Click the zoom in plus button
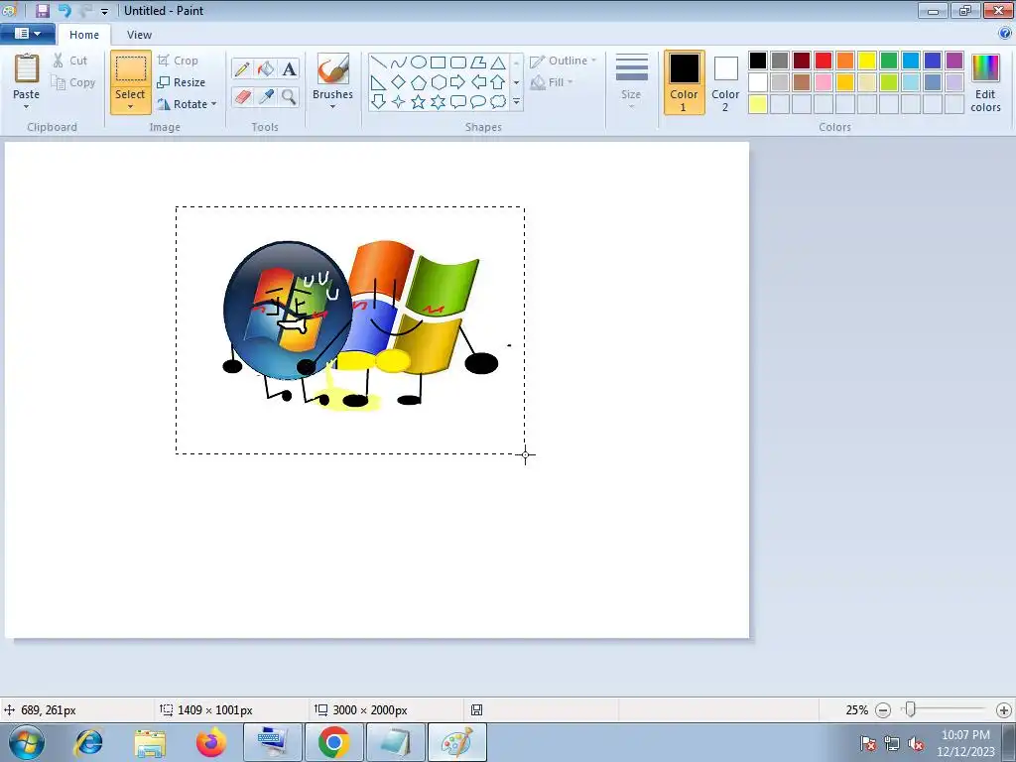The width and height of the screenshot is (1016, 762). click(1004, 710)
